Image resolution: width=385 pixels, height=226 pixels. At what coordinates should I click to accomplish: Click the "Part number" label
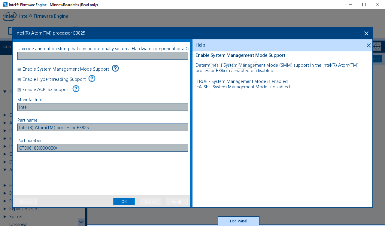coord(29,141)
